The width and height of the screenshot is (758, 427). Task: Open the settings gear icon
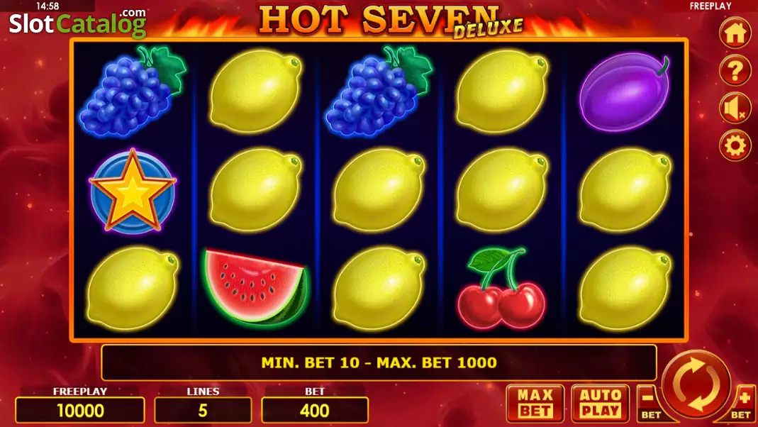point(735,145)
